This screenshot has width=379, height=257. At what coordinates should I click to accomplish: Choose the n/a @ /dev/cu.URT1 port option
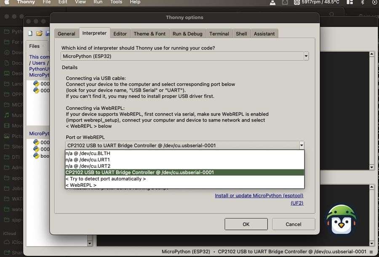[x=185, y=160]
